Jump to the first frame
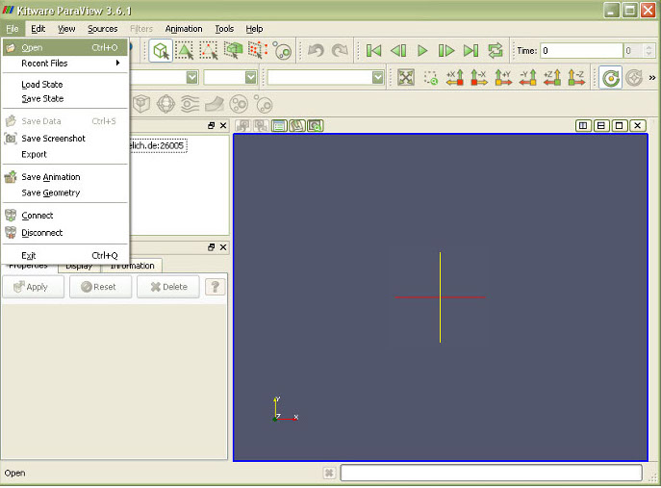Image resolution: width=661 pixels, height=488 pixels. click(x=373, y=50)
